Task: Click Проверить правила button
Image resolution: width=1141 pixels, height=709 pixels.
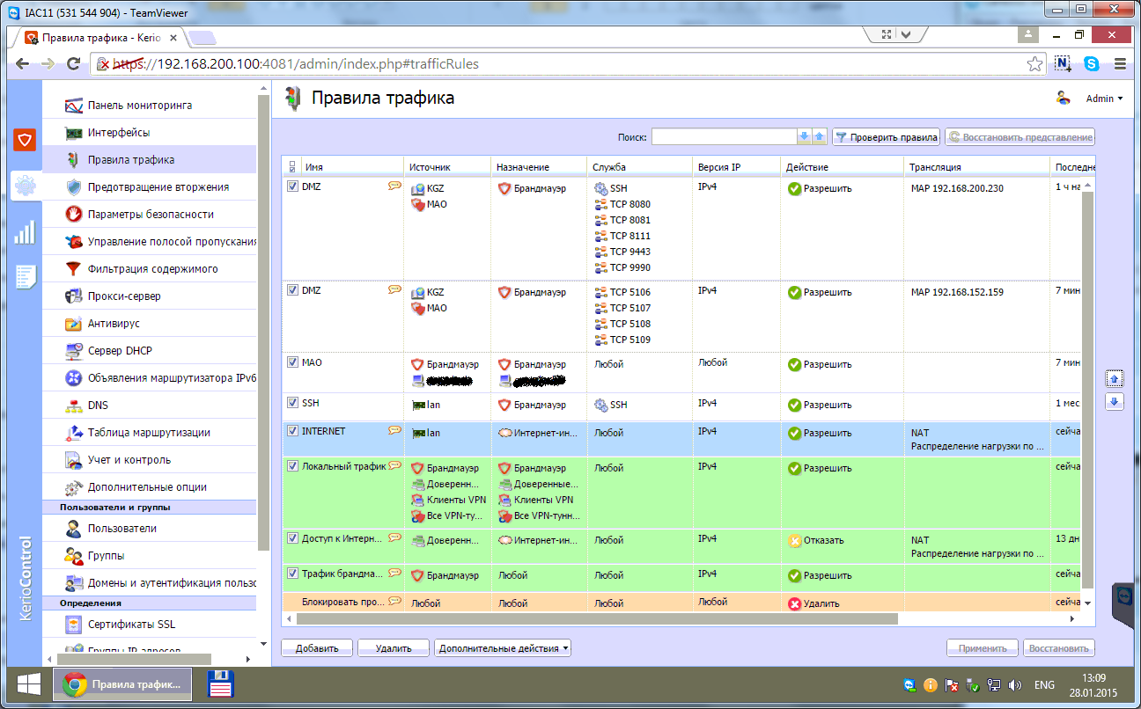Action: [x=887, y=137]
